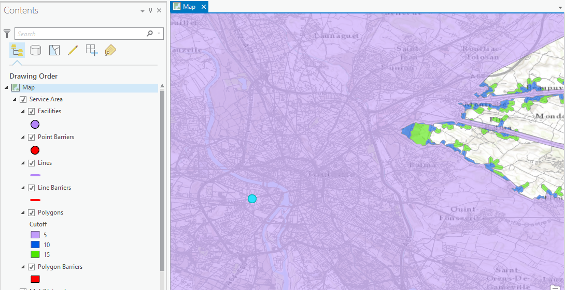Click the red Line Barriers symbol

35,200
